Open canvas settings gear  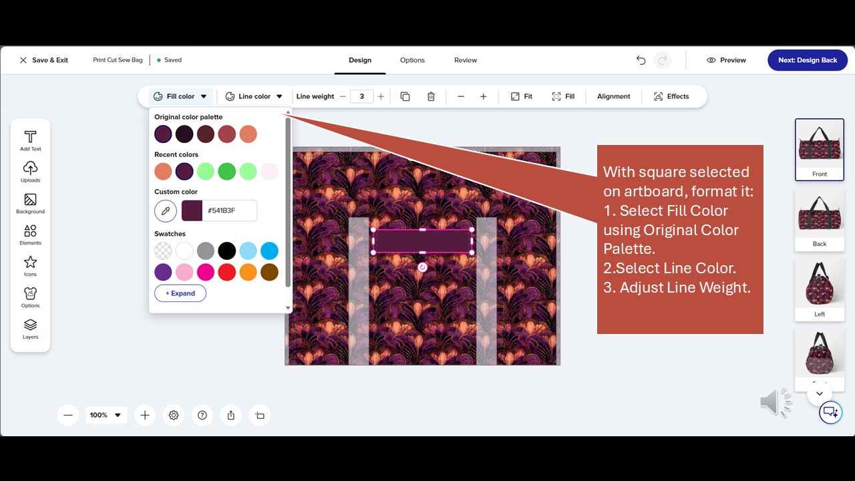(x=174, y=415)
